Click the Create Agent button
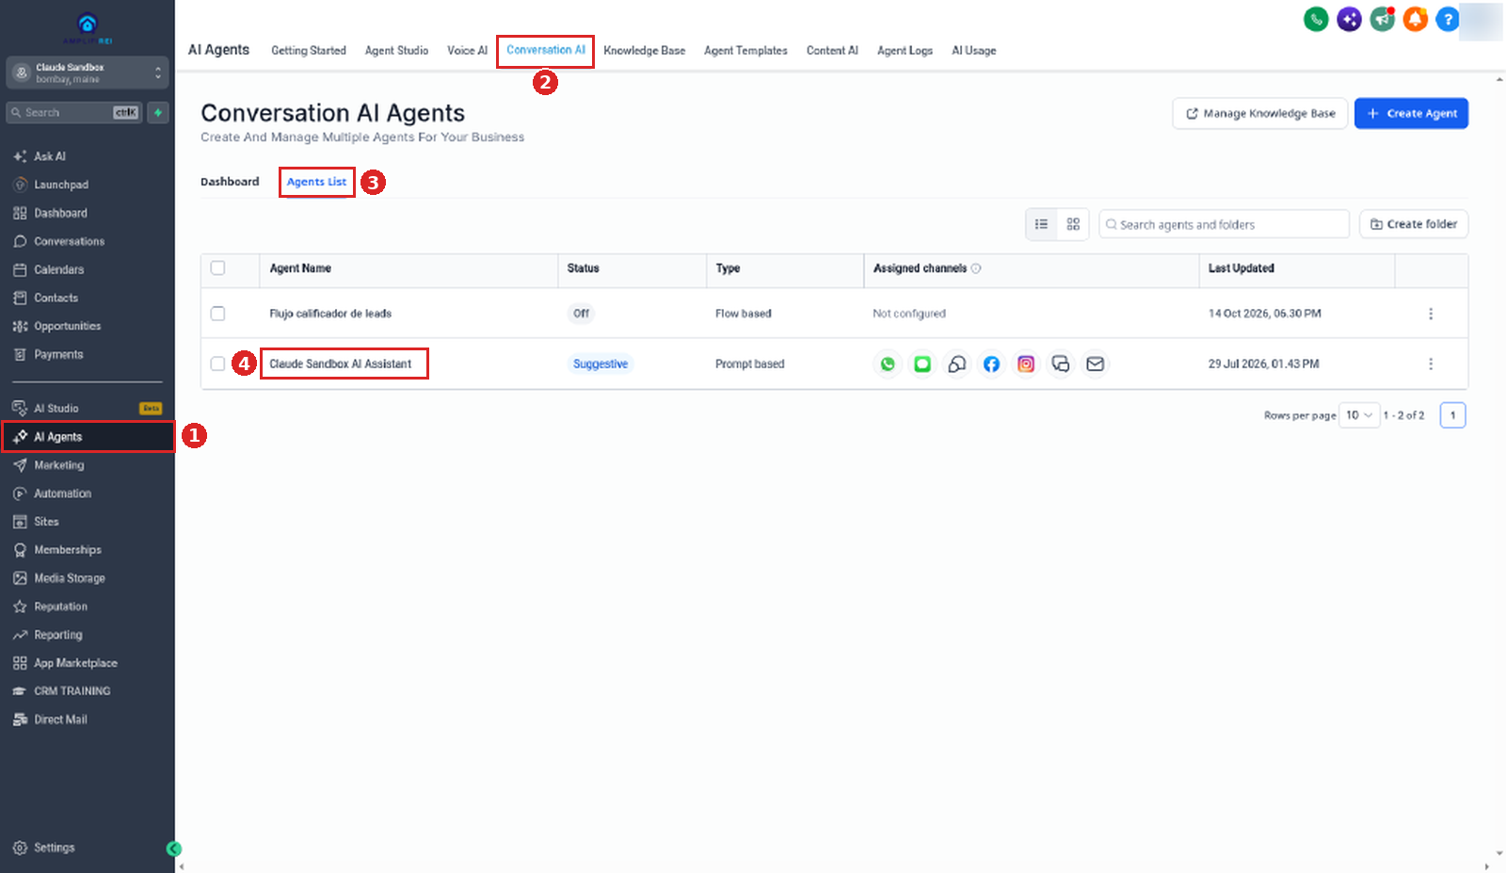This screenshot has width=1506, height=873. [1411, 114]
